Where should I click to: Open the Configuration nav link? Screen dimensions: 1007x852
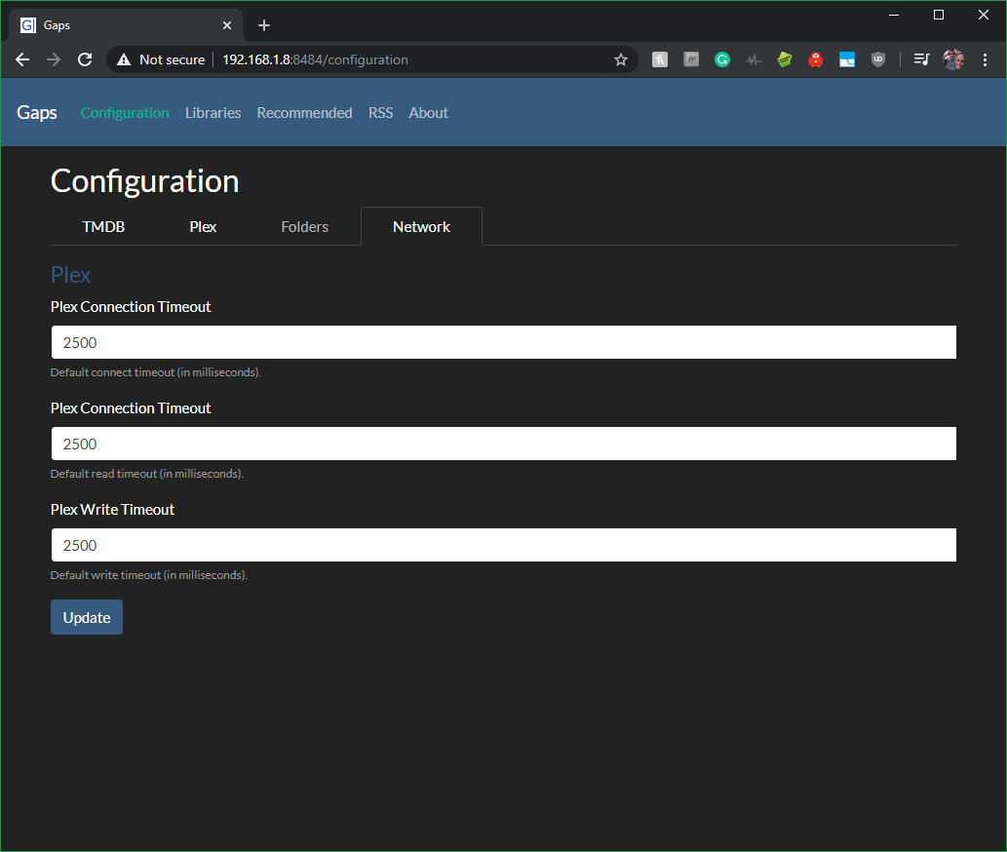(125, 112)
